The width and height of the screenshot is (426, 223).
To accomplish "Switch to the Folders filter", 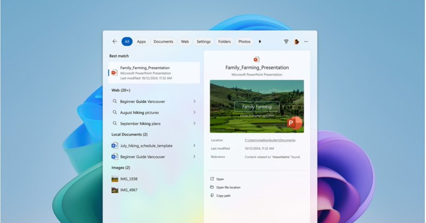I will click(x=224, y=42).
